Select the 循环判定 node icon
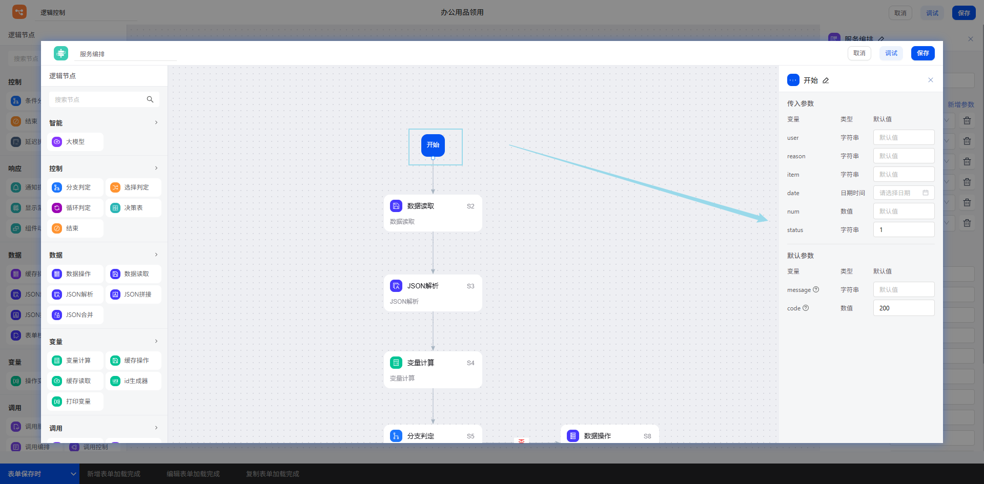984x484 pixels. (57, 208)
